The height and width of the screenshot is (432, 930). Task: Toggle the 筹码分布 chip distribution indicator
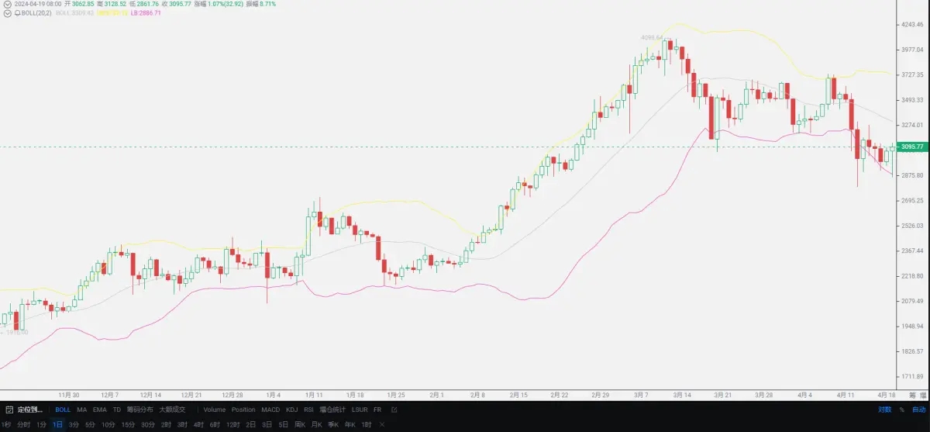point(139,410)
